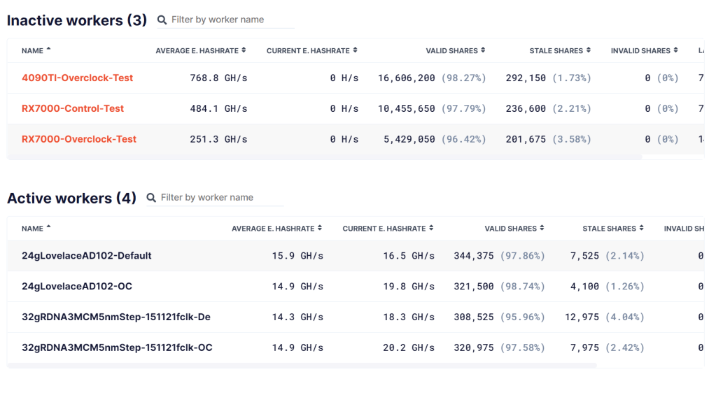Focus the Inactive workers name filter field

pyautogui.click(x=231, y=20)
